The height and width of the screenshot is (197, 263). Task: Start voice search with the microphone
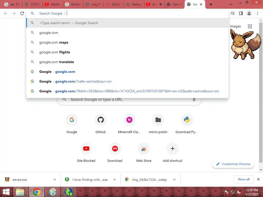click(194, 100)
